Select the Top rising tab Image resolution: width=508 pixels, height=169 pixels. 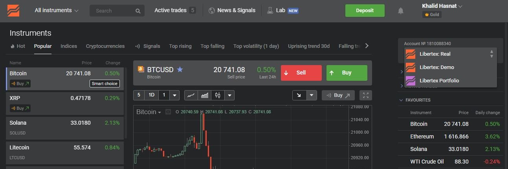click(x=180, y=46)
